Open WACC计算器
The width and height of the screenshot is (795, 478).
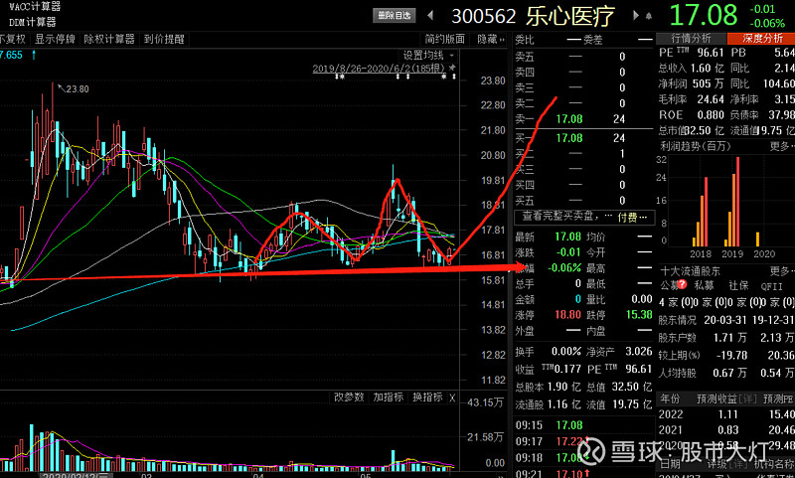tap(35, 7)
